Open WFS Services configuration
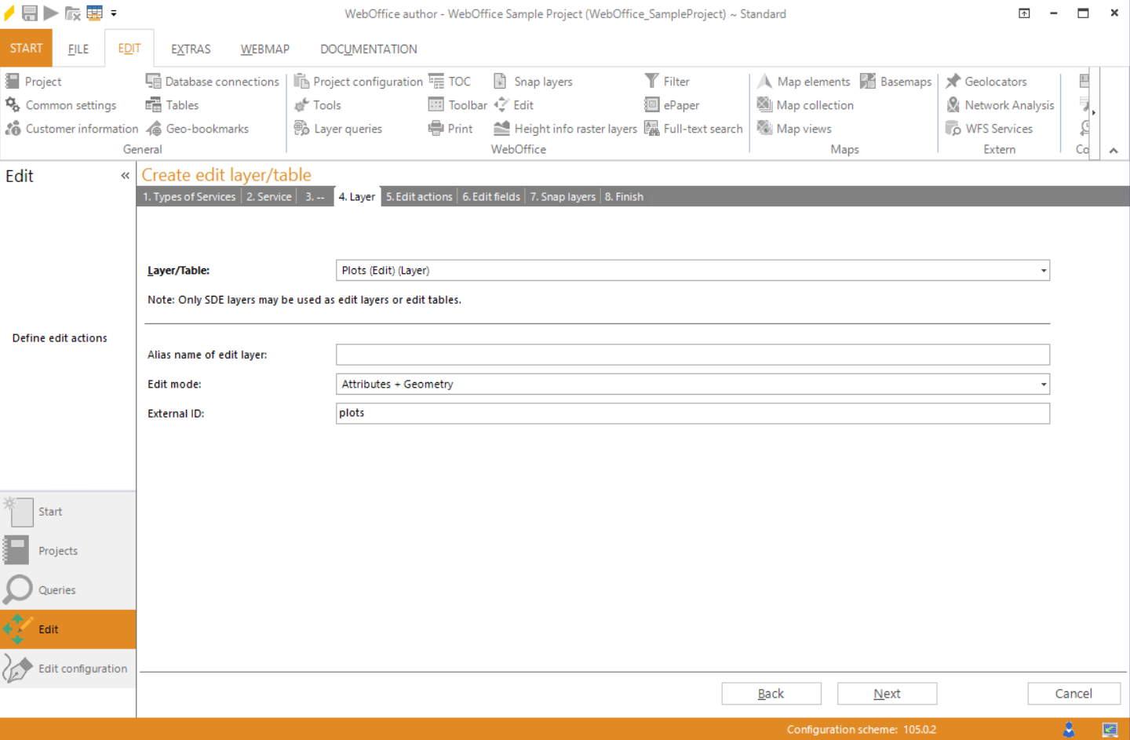The image size is (1130, 740). [x=1000, y=128]
